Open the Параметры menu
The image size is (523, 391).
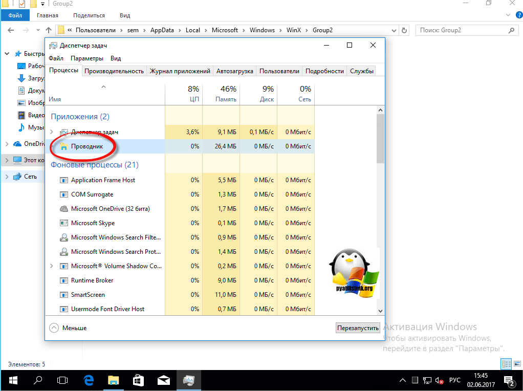87,58
